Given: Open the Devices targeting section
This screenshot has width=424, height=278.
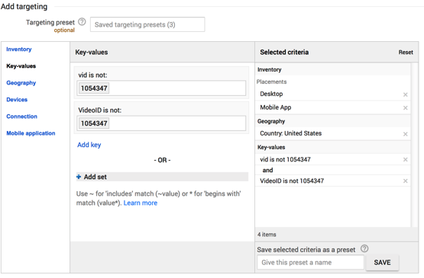Looking at the screenshot, I should (17, 100).
